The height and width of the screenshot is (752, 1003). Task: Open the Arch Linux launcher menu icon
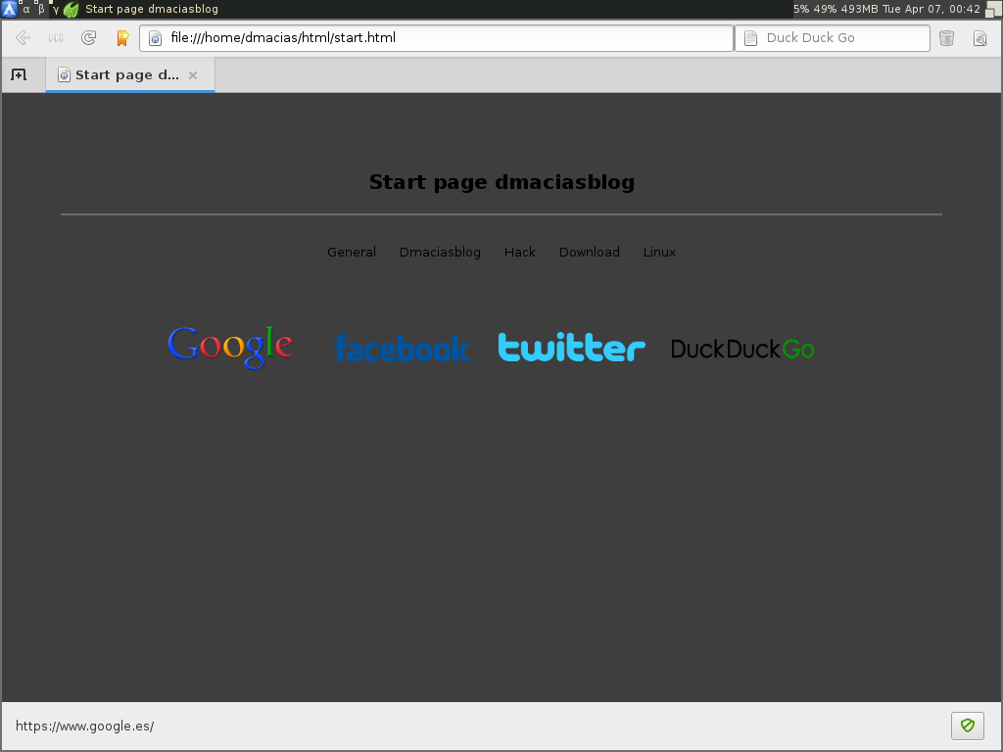tap(9, 8)
